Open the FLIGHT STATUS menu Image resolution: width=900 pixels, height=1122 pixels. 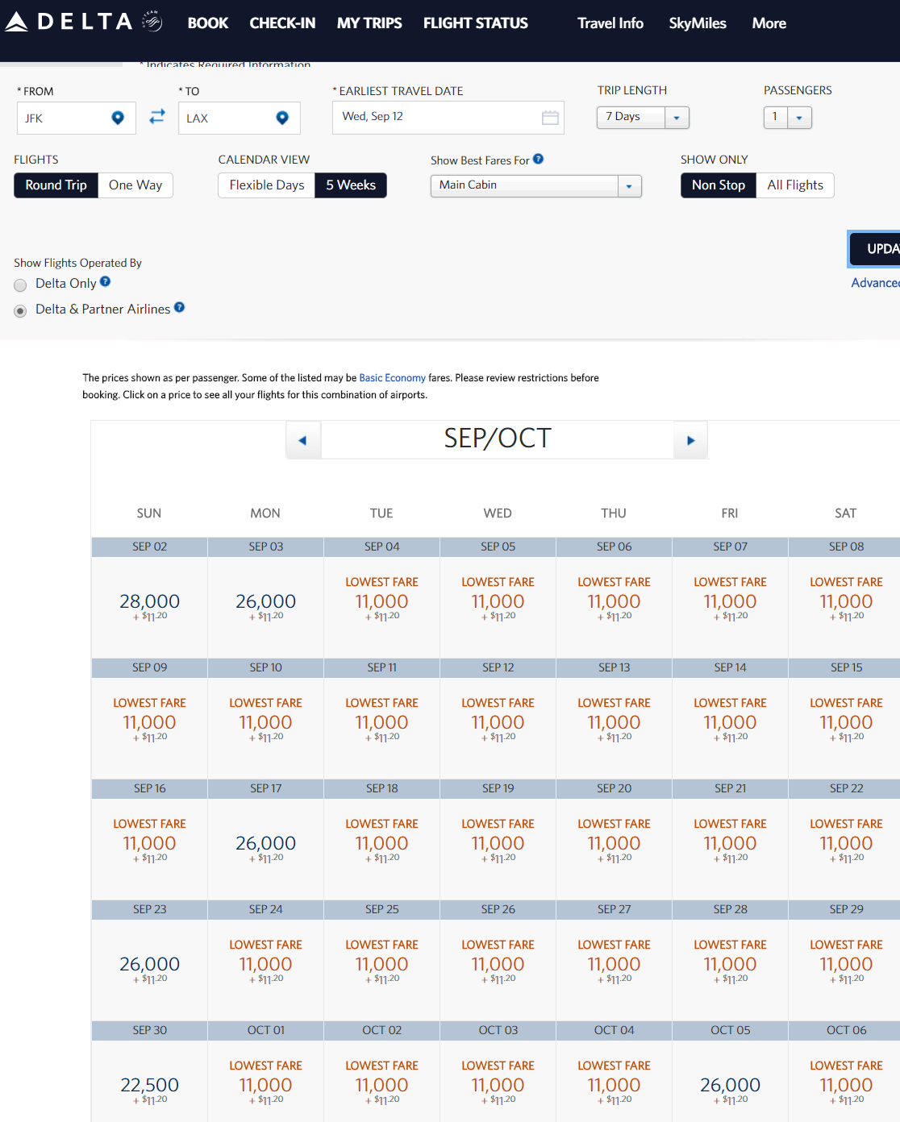(x=475, y=23)
